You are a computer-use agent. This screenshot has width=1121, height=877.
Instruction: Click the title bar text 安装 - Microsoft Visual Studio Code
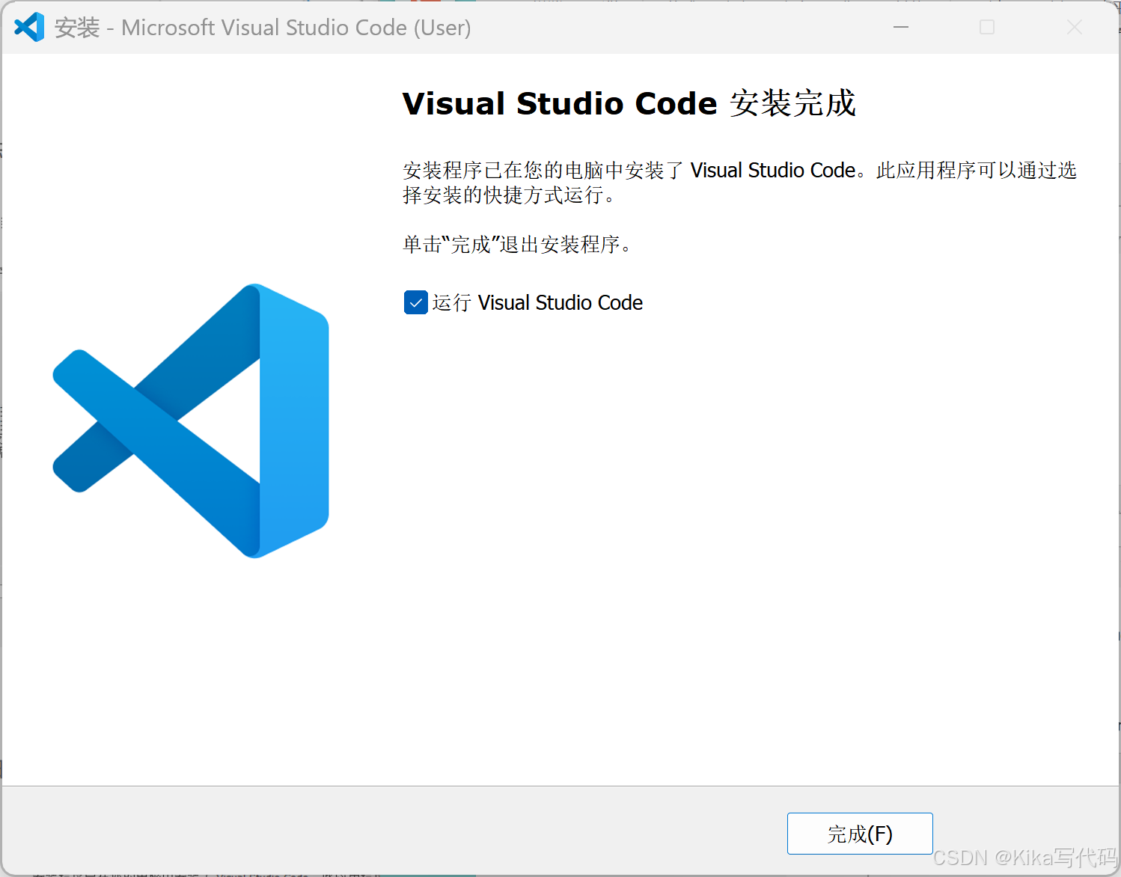pyautogui.click(x=262, y=27)
